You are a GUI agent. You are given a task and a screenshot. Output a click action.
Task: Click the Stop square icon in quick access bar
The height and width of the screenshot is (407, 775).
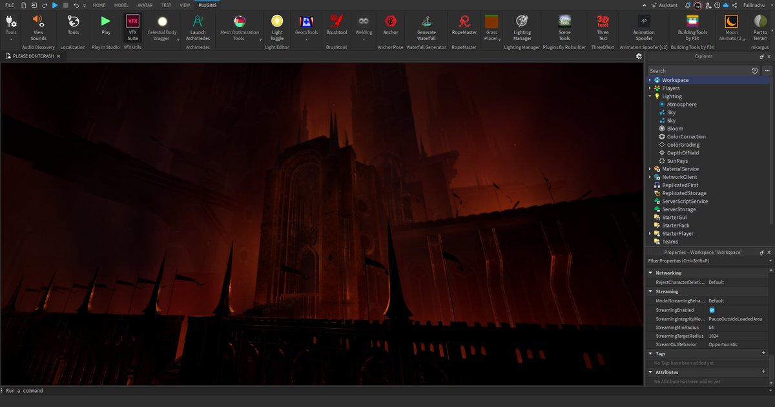pos(65,5)
